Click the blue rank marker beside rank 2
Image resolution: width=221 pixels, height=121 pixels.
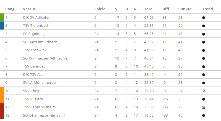(x=2, y=26)
